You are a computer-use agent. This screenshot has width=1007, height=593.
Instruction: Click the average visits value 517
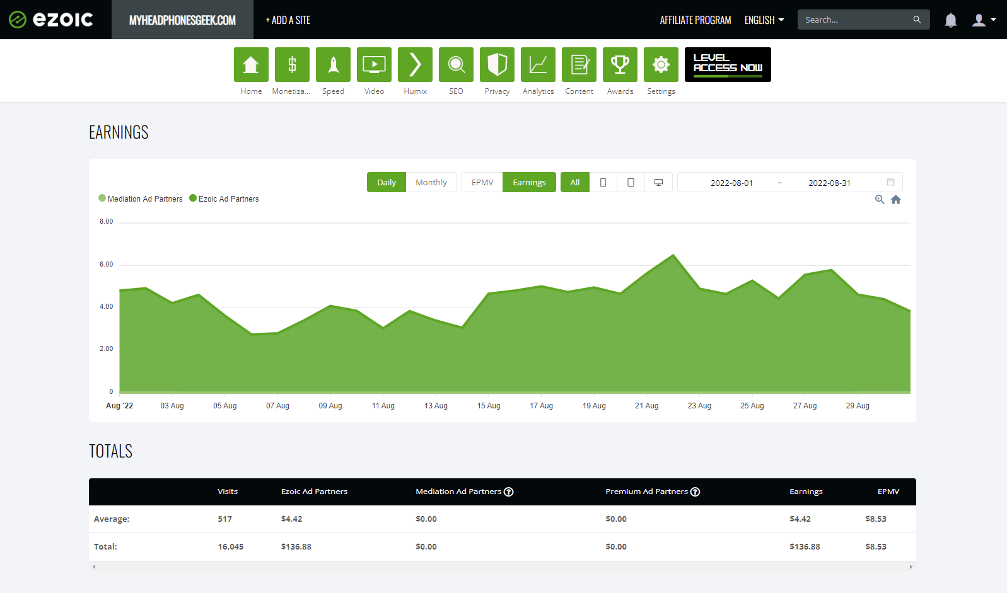tap(225, 519)
